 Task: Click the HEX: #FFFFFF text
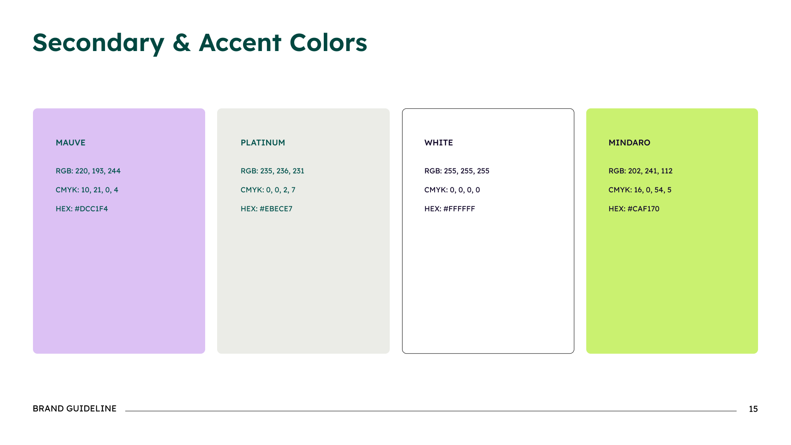point(450,209)
